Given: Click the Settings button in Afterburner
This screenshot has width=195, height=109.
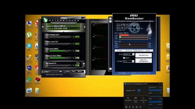Looking at the screenshot, I should [x=80, y=71].
